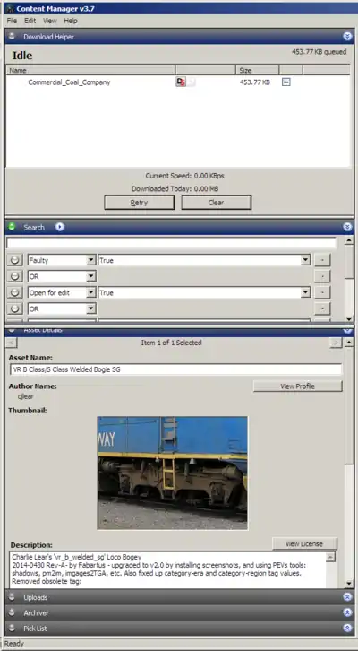Viewport: 358px width, 651px height.
Task: Collapse the Download Helper panel chevron
Action: click(347, 37)
